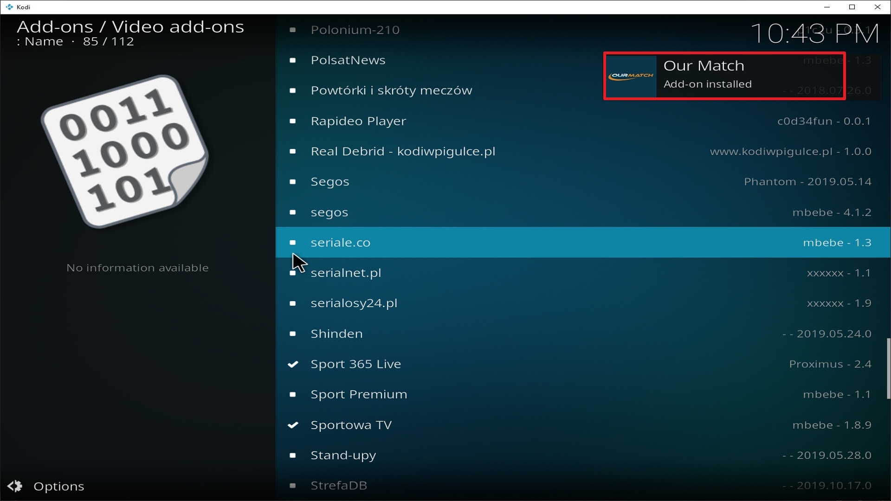Open the StrefaDB add-on
Screen dimensions: 891x501
click(583, 485)
